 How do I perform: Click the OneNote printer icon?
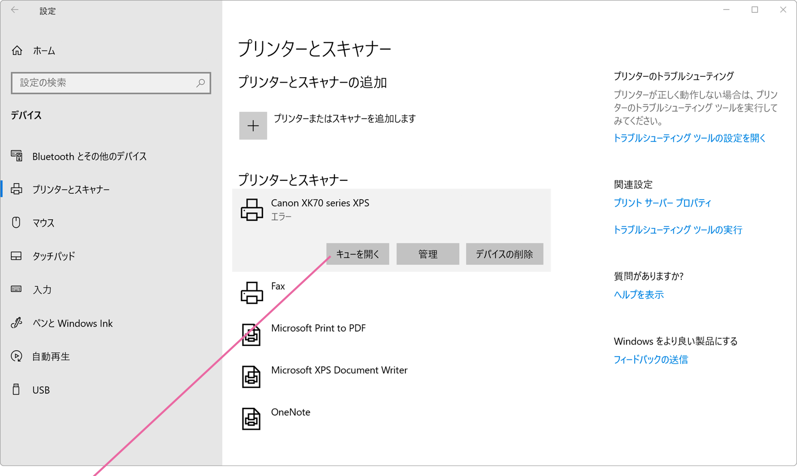(x=251, y=418)
